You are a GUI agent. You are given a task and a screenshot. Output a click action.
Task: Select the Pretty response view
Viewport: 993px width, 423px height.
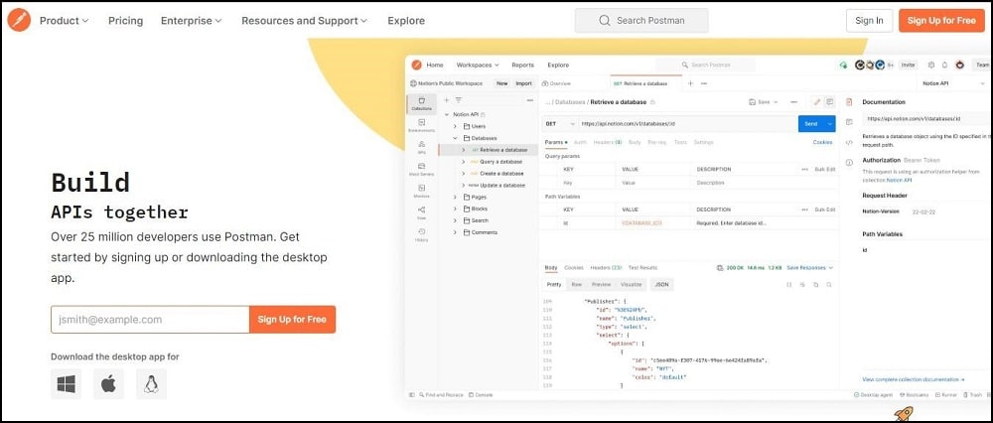tap(554, 285)
